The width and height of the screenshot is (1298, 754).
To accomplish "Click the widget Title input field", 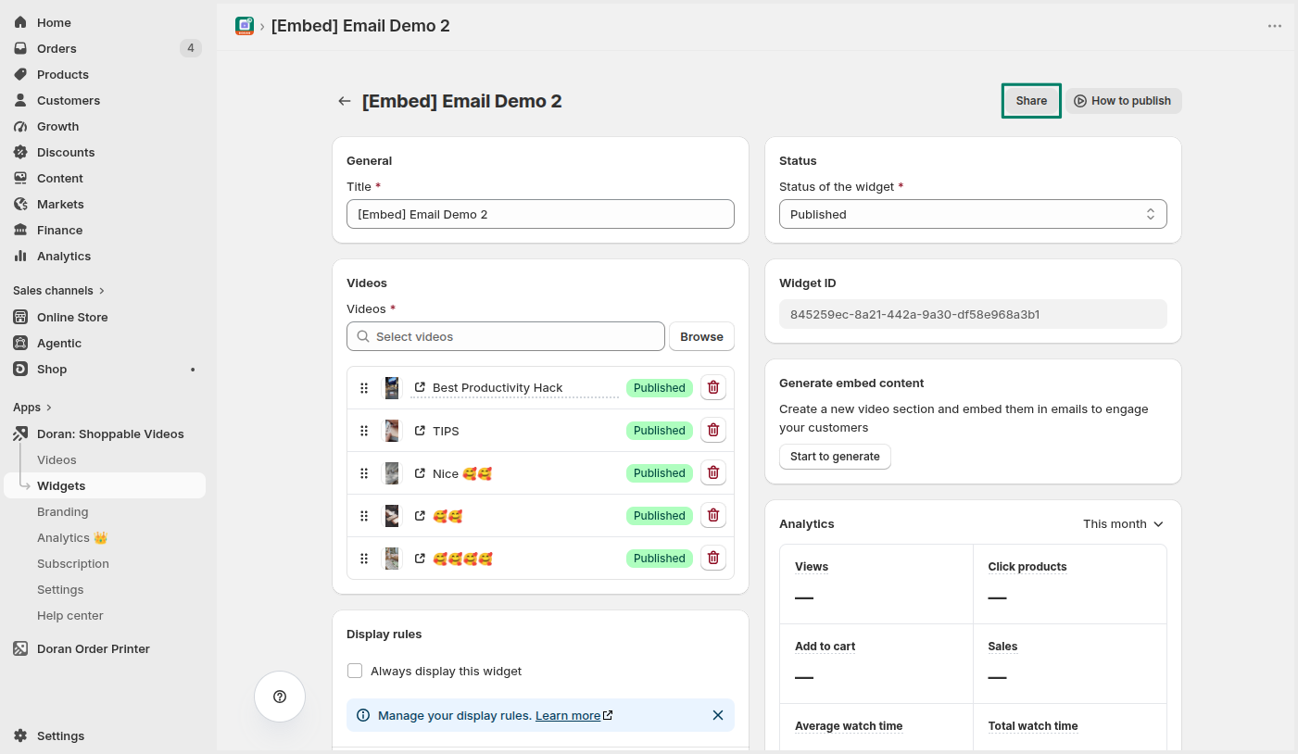I will [540, 214].
